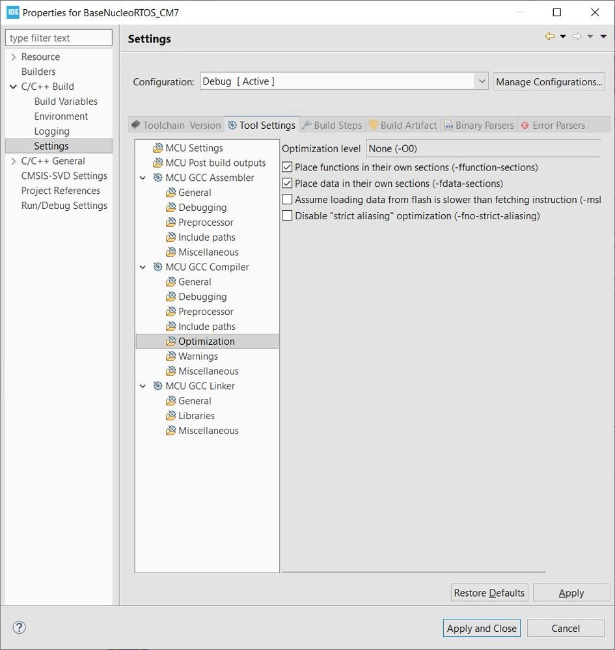Expand the C/C++ General tree node
Viewport: 615px width, 650px height.
click(x=13, y=161)
